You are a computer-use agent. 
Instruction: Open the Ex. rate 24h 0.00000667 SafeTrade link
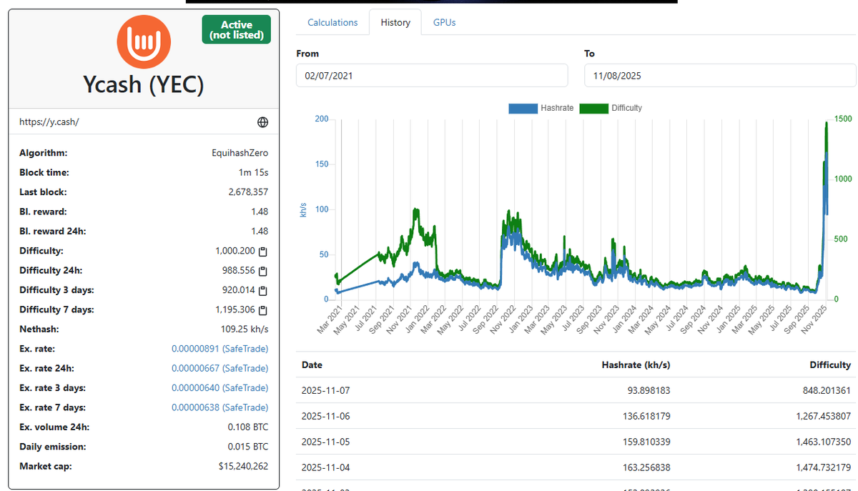click(220, 368)
